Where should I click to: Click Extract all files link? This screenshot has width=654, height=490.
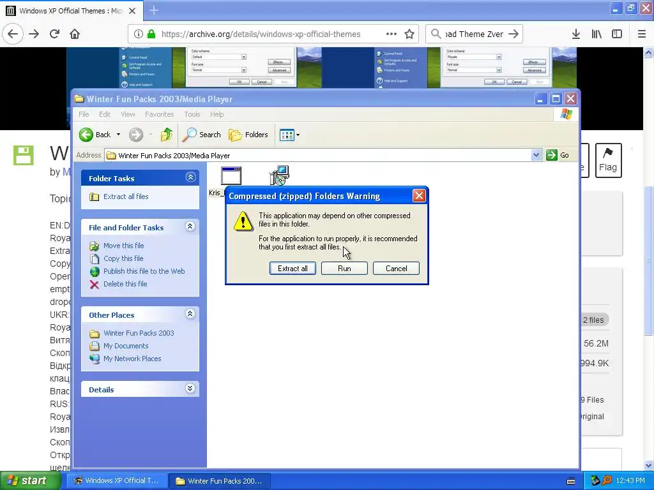(x=126, y=197)
